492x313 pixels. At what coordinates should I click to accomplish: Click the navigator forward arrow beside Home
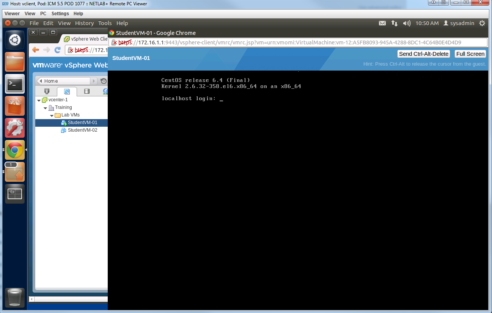pos(93,81)
